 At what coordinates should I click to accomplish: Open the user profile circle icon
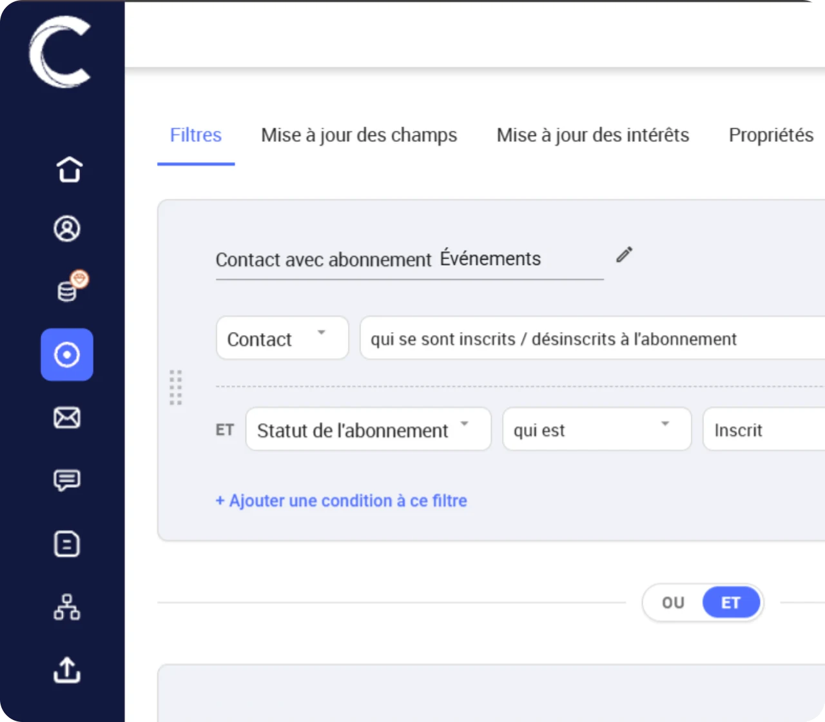click(x=67, y=229)
